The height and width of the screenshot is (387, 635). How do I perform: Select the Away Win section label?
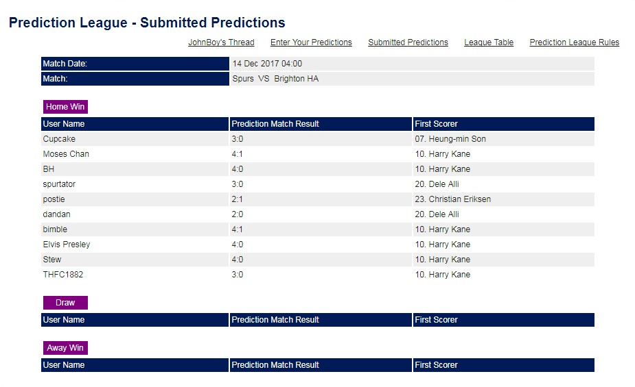65,348
